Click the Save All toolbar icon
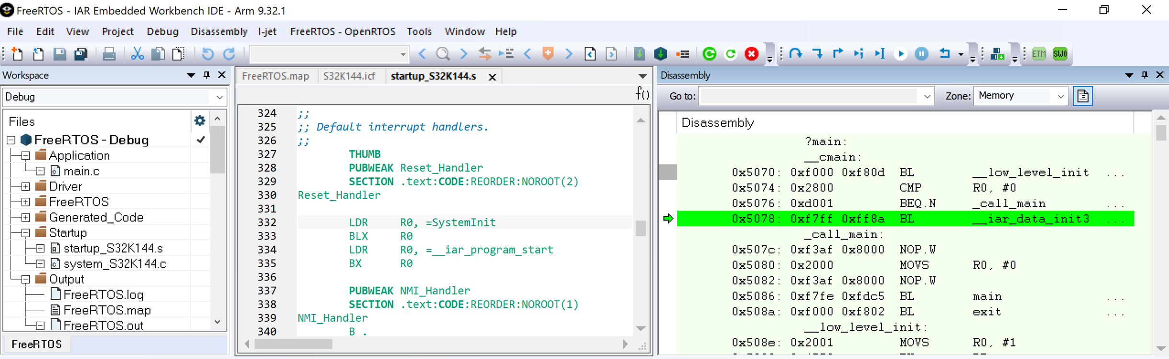This screenshot has width=1169, height=359. [80, 54]
